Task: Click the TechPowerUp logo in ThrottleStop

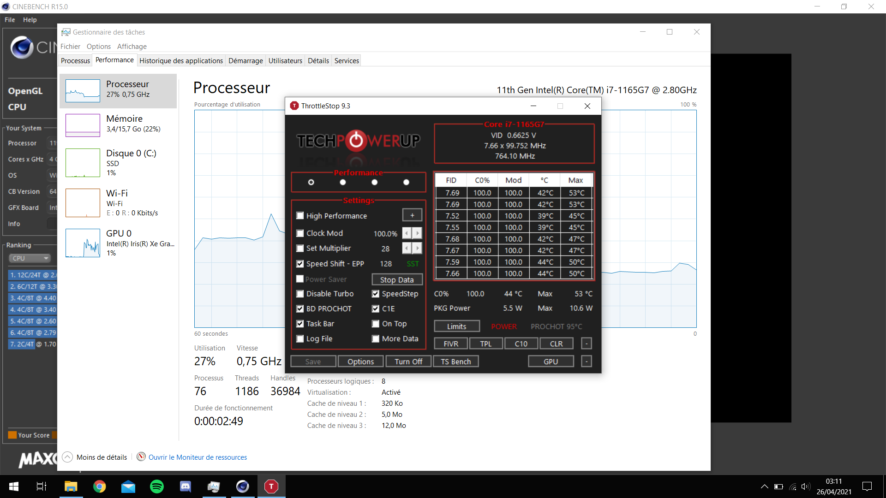Action: (358, 141)
